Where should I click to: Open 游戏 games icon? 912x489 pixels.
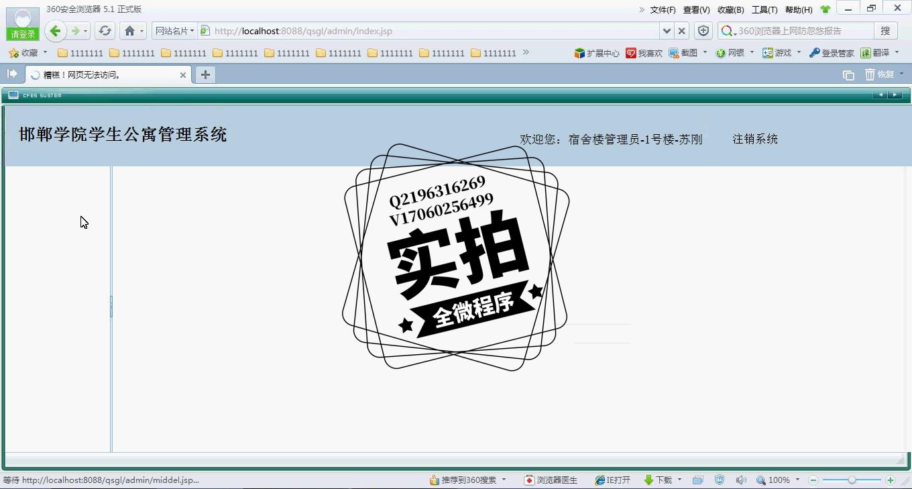pyautogui.click(x=777, y=53)
